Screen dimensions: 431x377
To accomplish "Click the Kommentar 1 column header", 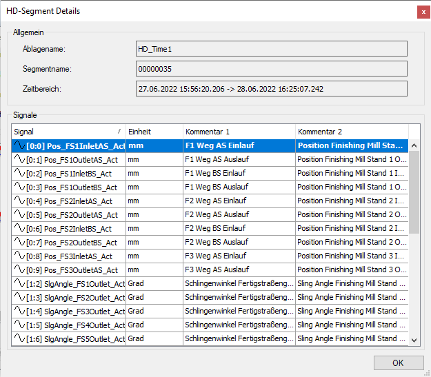I will pos(238,131).
